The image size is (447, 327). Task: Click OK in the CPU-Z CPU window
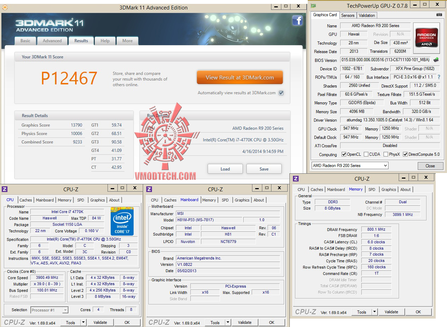(x=127, y=322)
